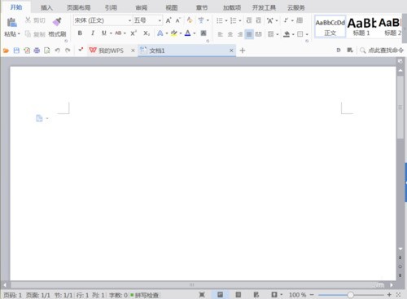407x299 pixels.
Task: Toggle bold formatting
Action: (80, 33)
